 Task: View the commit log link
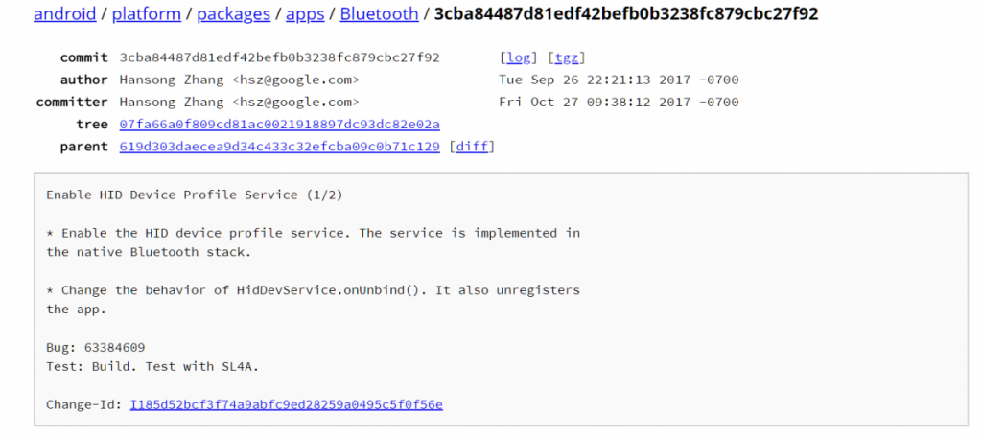(520, 57)
